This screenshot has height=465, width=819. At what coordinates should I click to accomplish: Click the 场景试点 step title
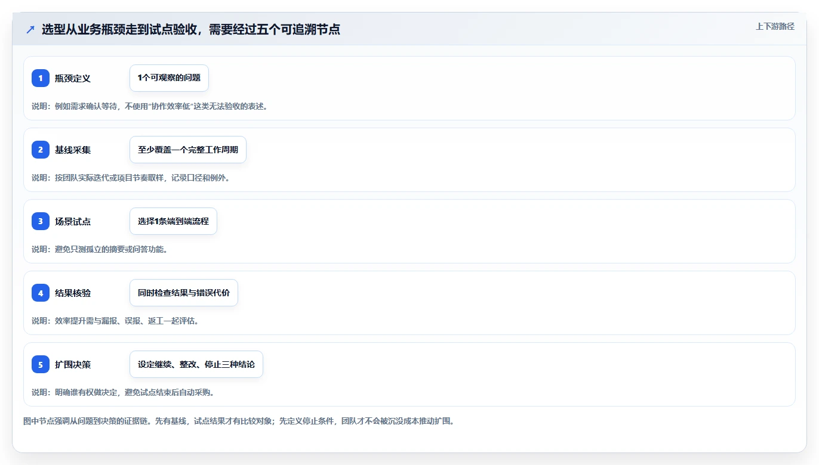pos(73,221)
